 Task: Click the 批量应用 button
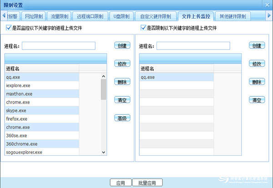pos(147,183)
